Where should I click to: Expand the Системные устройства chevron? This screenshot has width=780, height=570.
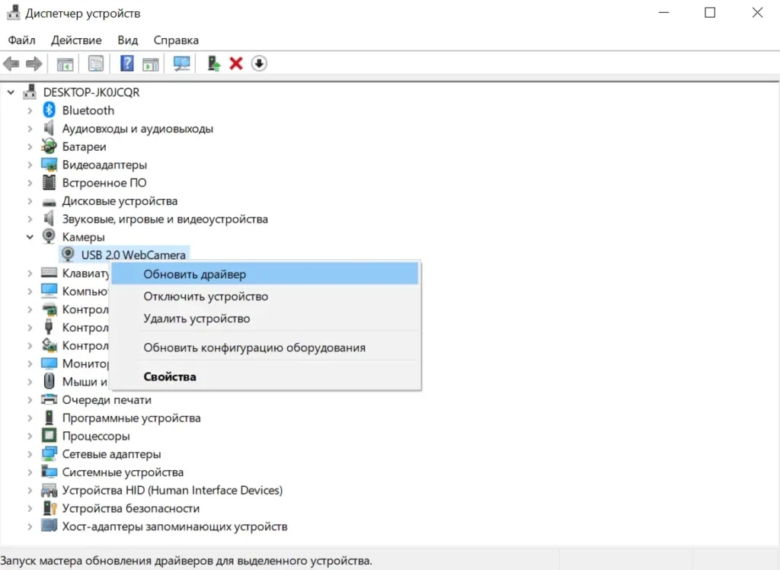30,472
